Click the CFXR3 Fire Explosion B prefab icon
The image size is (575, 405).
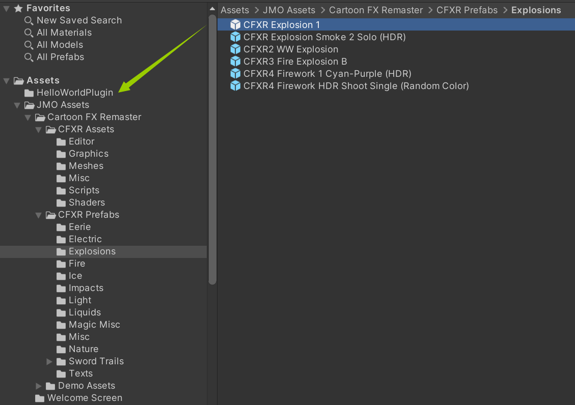point(235,61)
